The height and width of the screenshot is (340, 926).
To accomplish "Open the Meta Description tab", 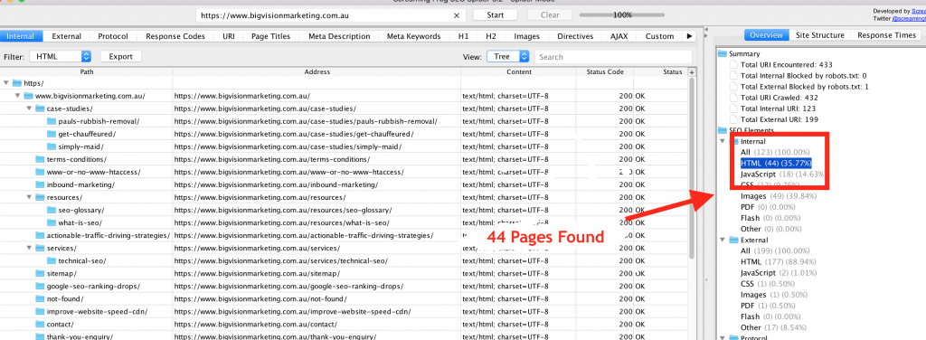I will (x=339, y=36).
